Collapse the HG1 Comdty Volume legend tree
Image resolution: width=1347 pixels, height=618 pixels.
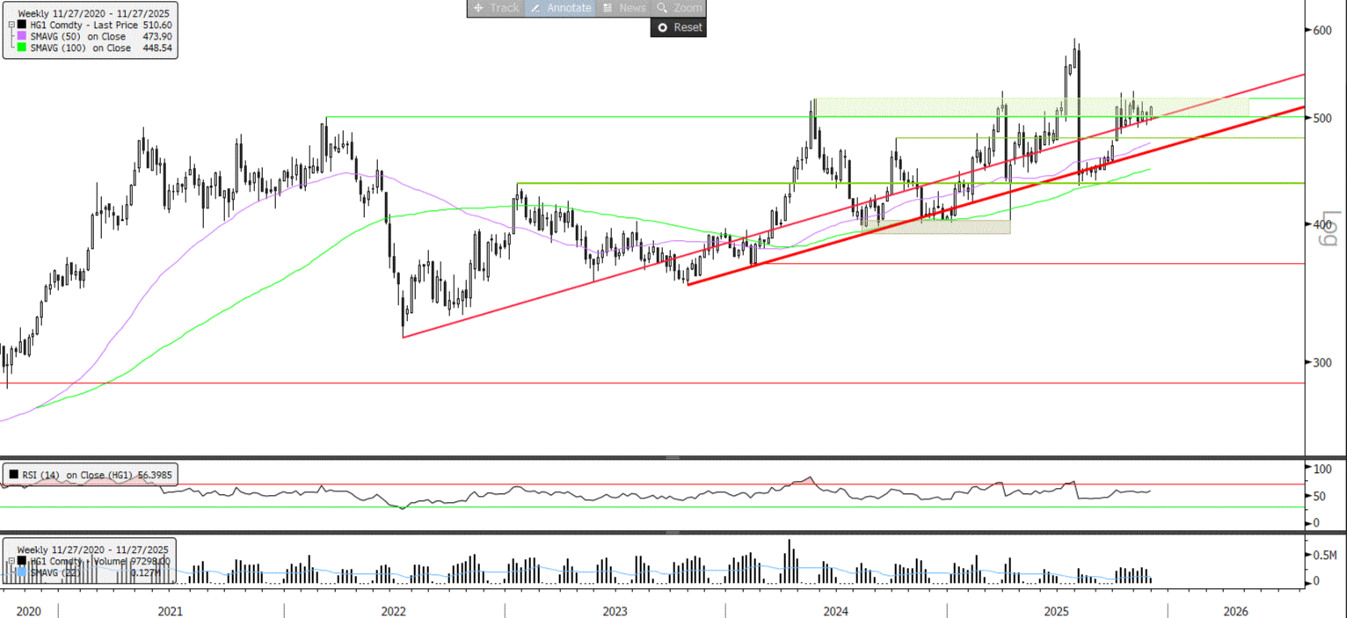coord(10,561)
